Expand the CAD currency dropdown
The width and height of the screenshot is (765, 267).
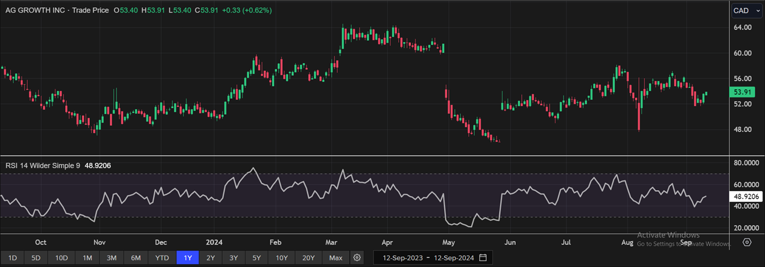click(x=747, y=11)
